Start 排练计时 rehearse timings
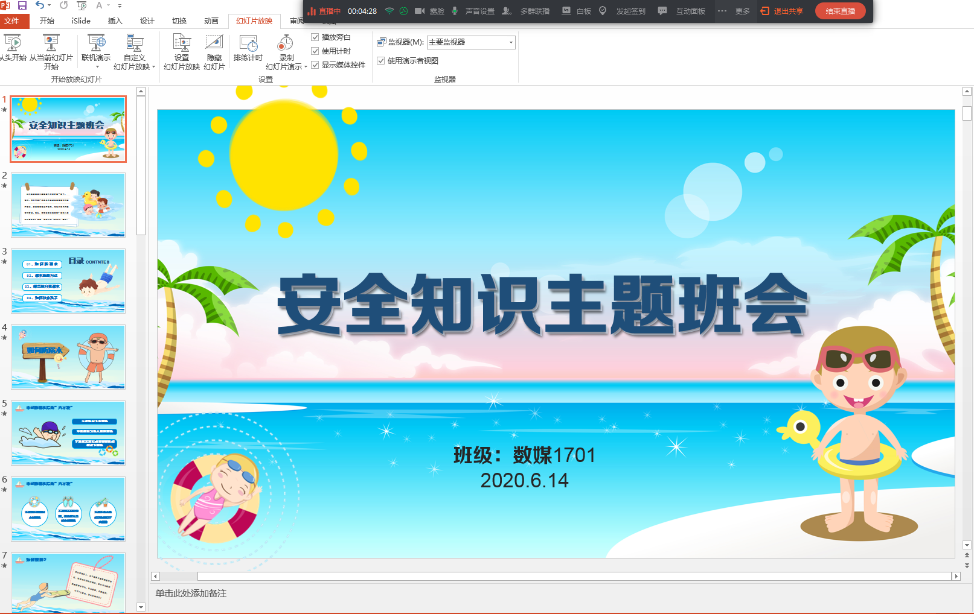 click(x=248, y=48)
